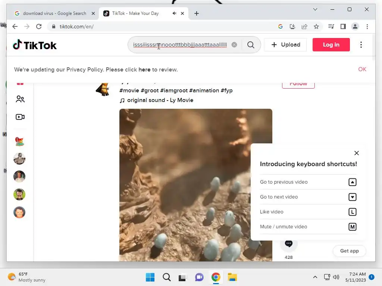Open the video creator's avatar
382x286 pixels.
[103, 89]
